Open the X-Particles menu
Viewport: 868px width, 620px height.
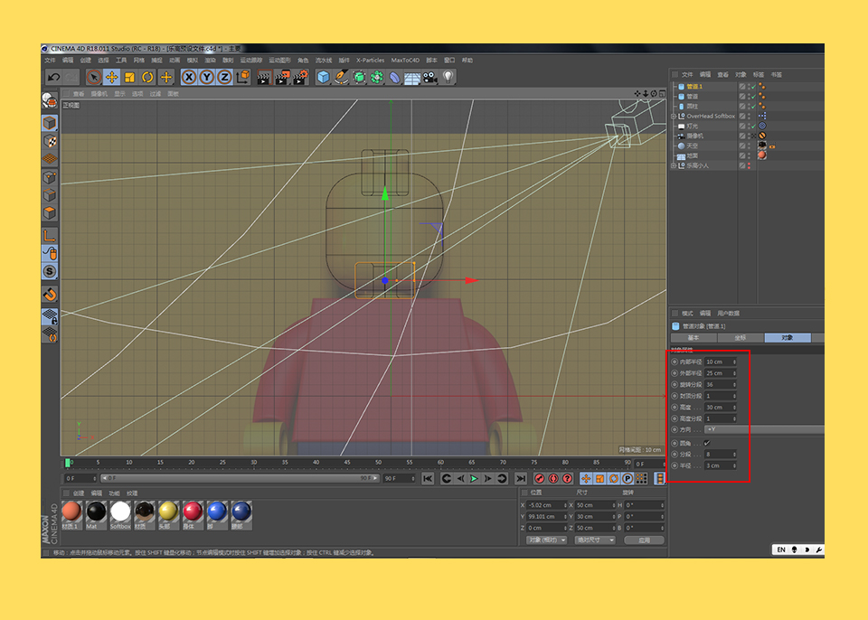(x=371, y=61)
